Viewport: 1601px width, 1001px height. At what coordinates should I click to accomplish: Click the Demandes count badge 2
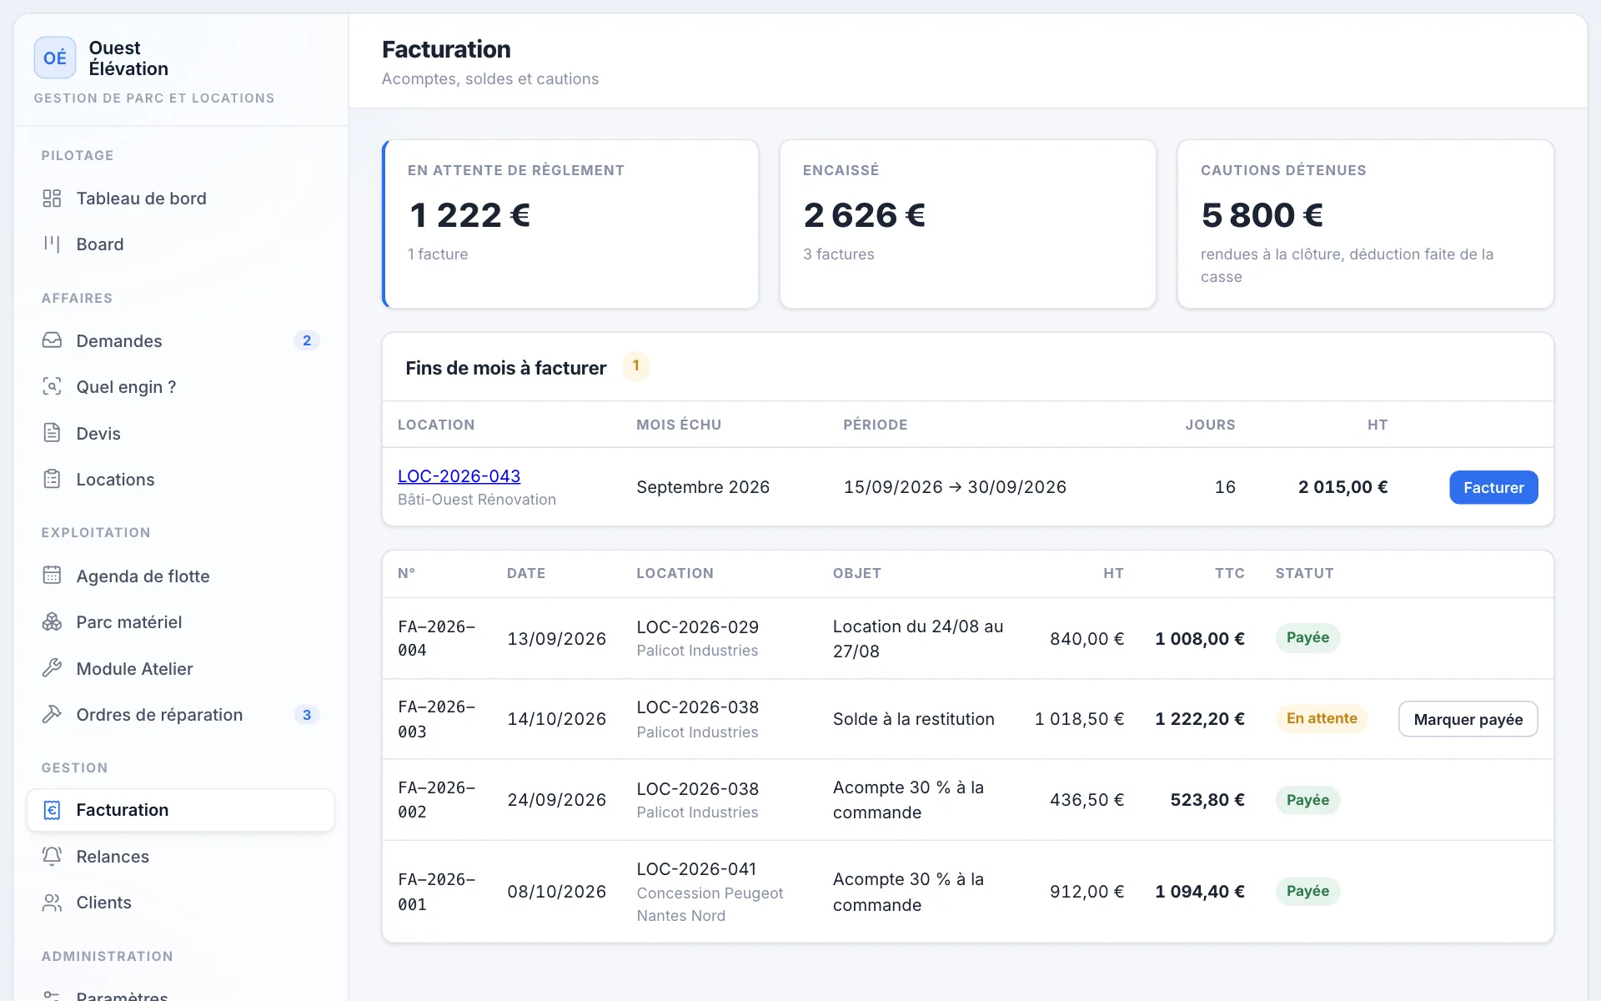click(307, 340)
